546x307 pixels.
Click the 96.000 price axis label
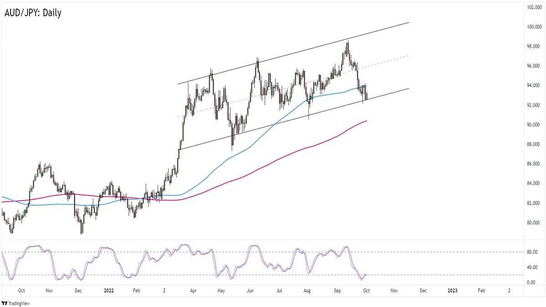(533, 66)
